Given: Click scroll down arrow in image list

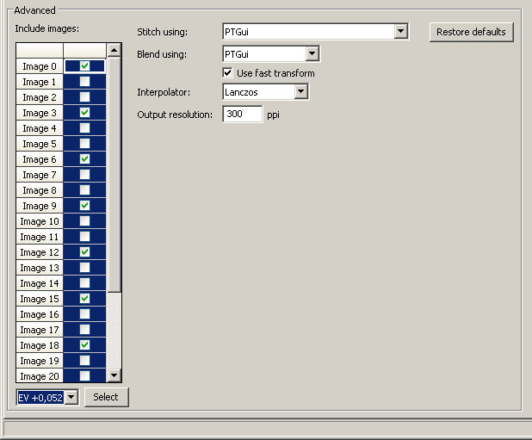Looking at the screenshot, I should 114,375.
